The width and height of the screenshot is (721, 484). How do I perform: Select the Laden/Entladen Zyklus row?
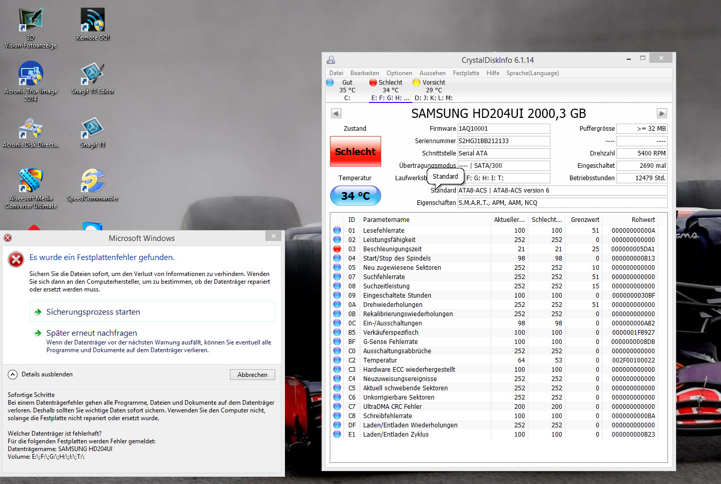pos(495,434)
